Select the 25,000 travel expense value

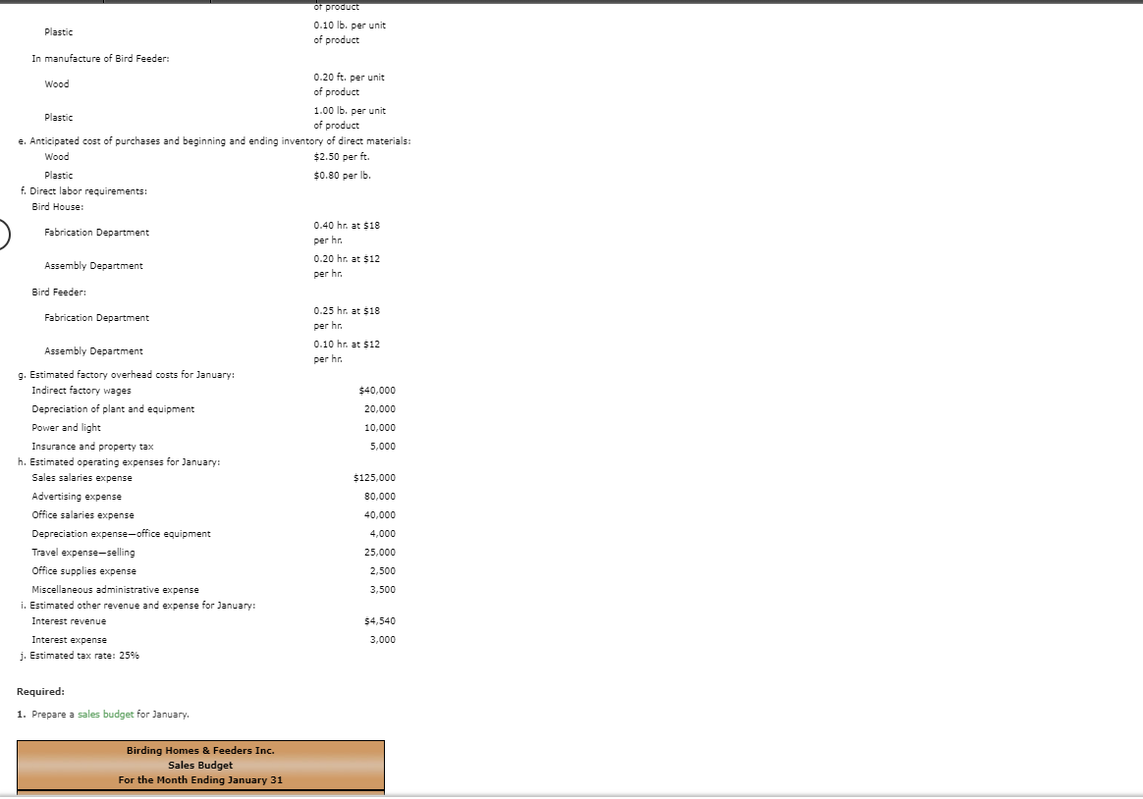pyautogui.click(x=380, y=553)
